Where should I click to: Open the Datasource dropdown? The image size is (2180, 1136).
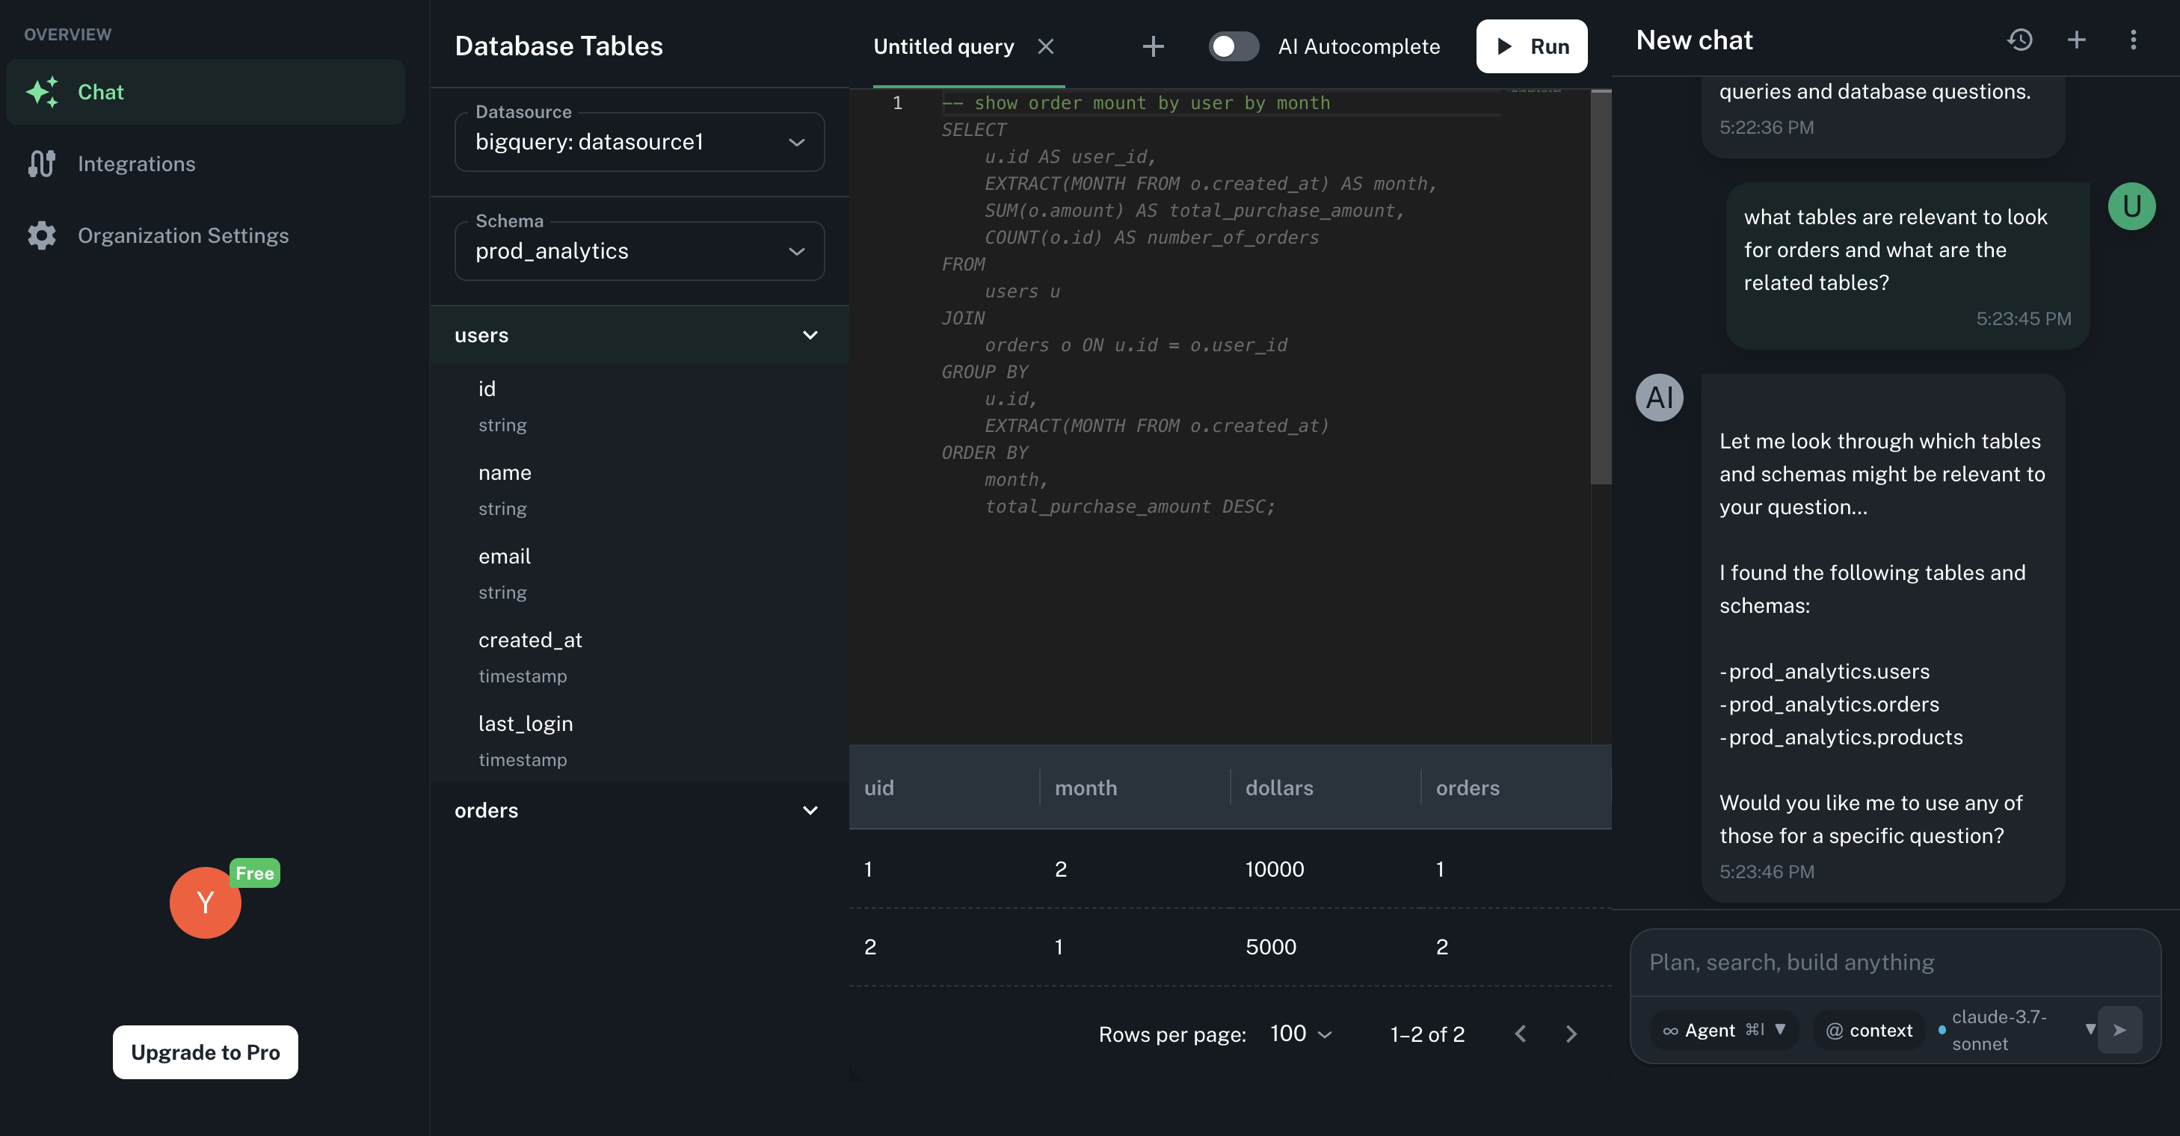[639, 142]
